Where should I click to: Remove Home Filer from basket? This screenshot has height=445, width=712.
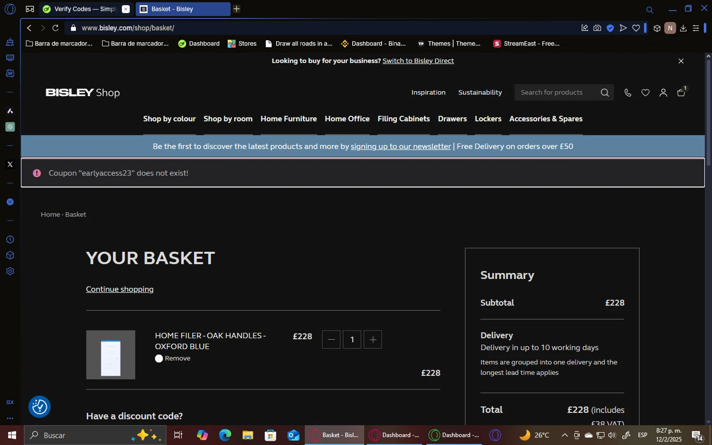tap(173, 359)
